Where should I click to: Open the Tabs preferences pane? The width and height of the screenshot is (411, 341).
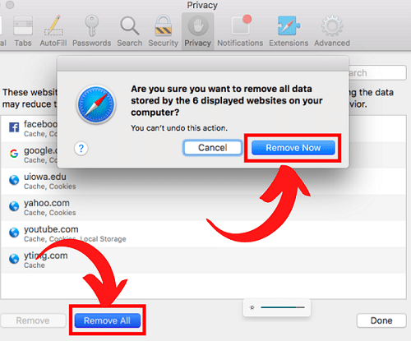23,31
